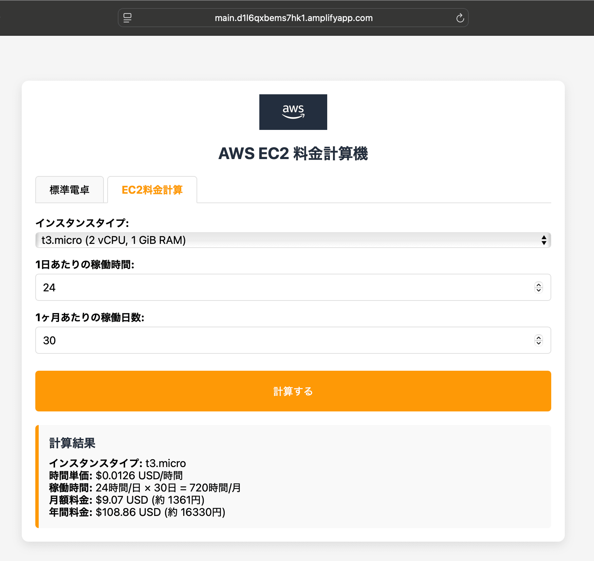
Task: Click the 1ヶ月あたりの稼働日数 input field
Action: point(293,340)
